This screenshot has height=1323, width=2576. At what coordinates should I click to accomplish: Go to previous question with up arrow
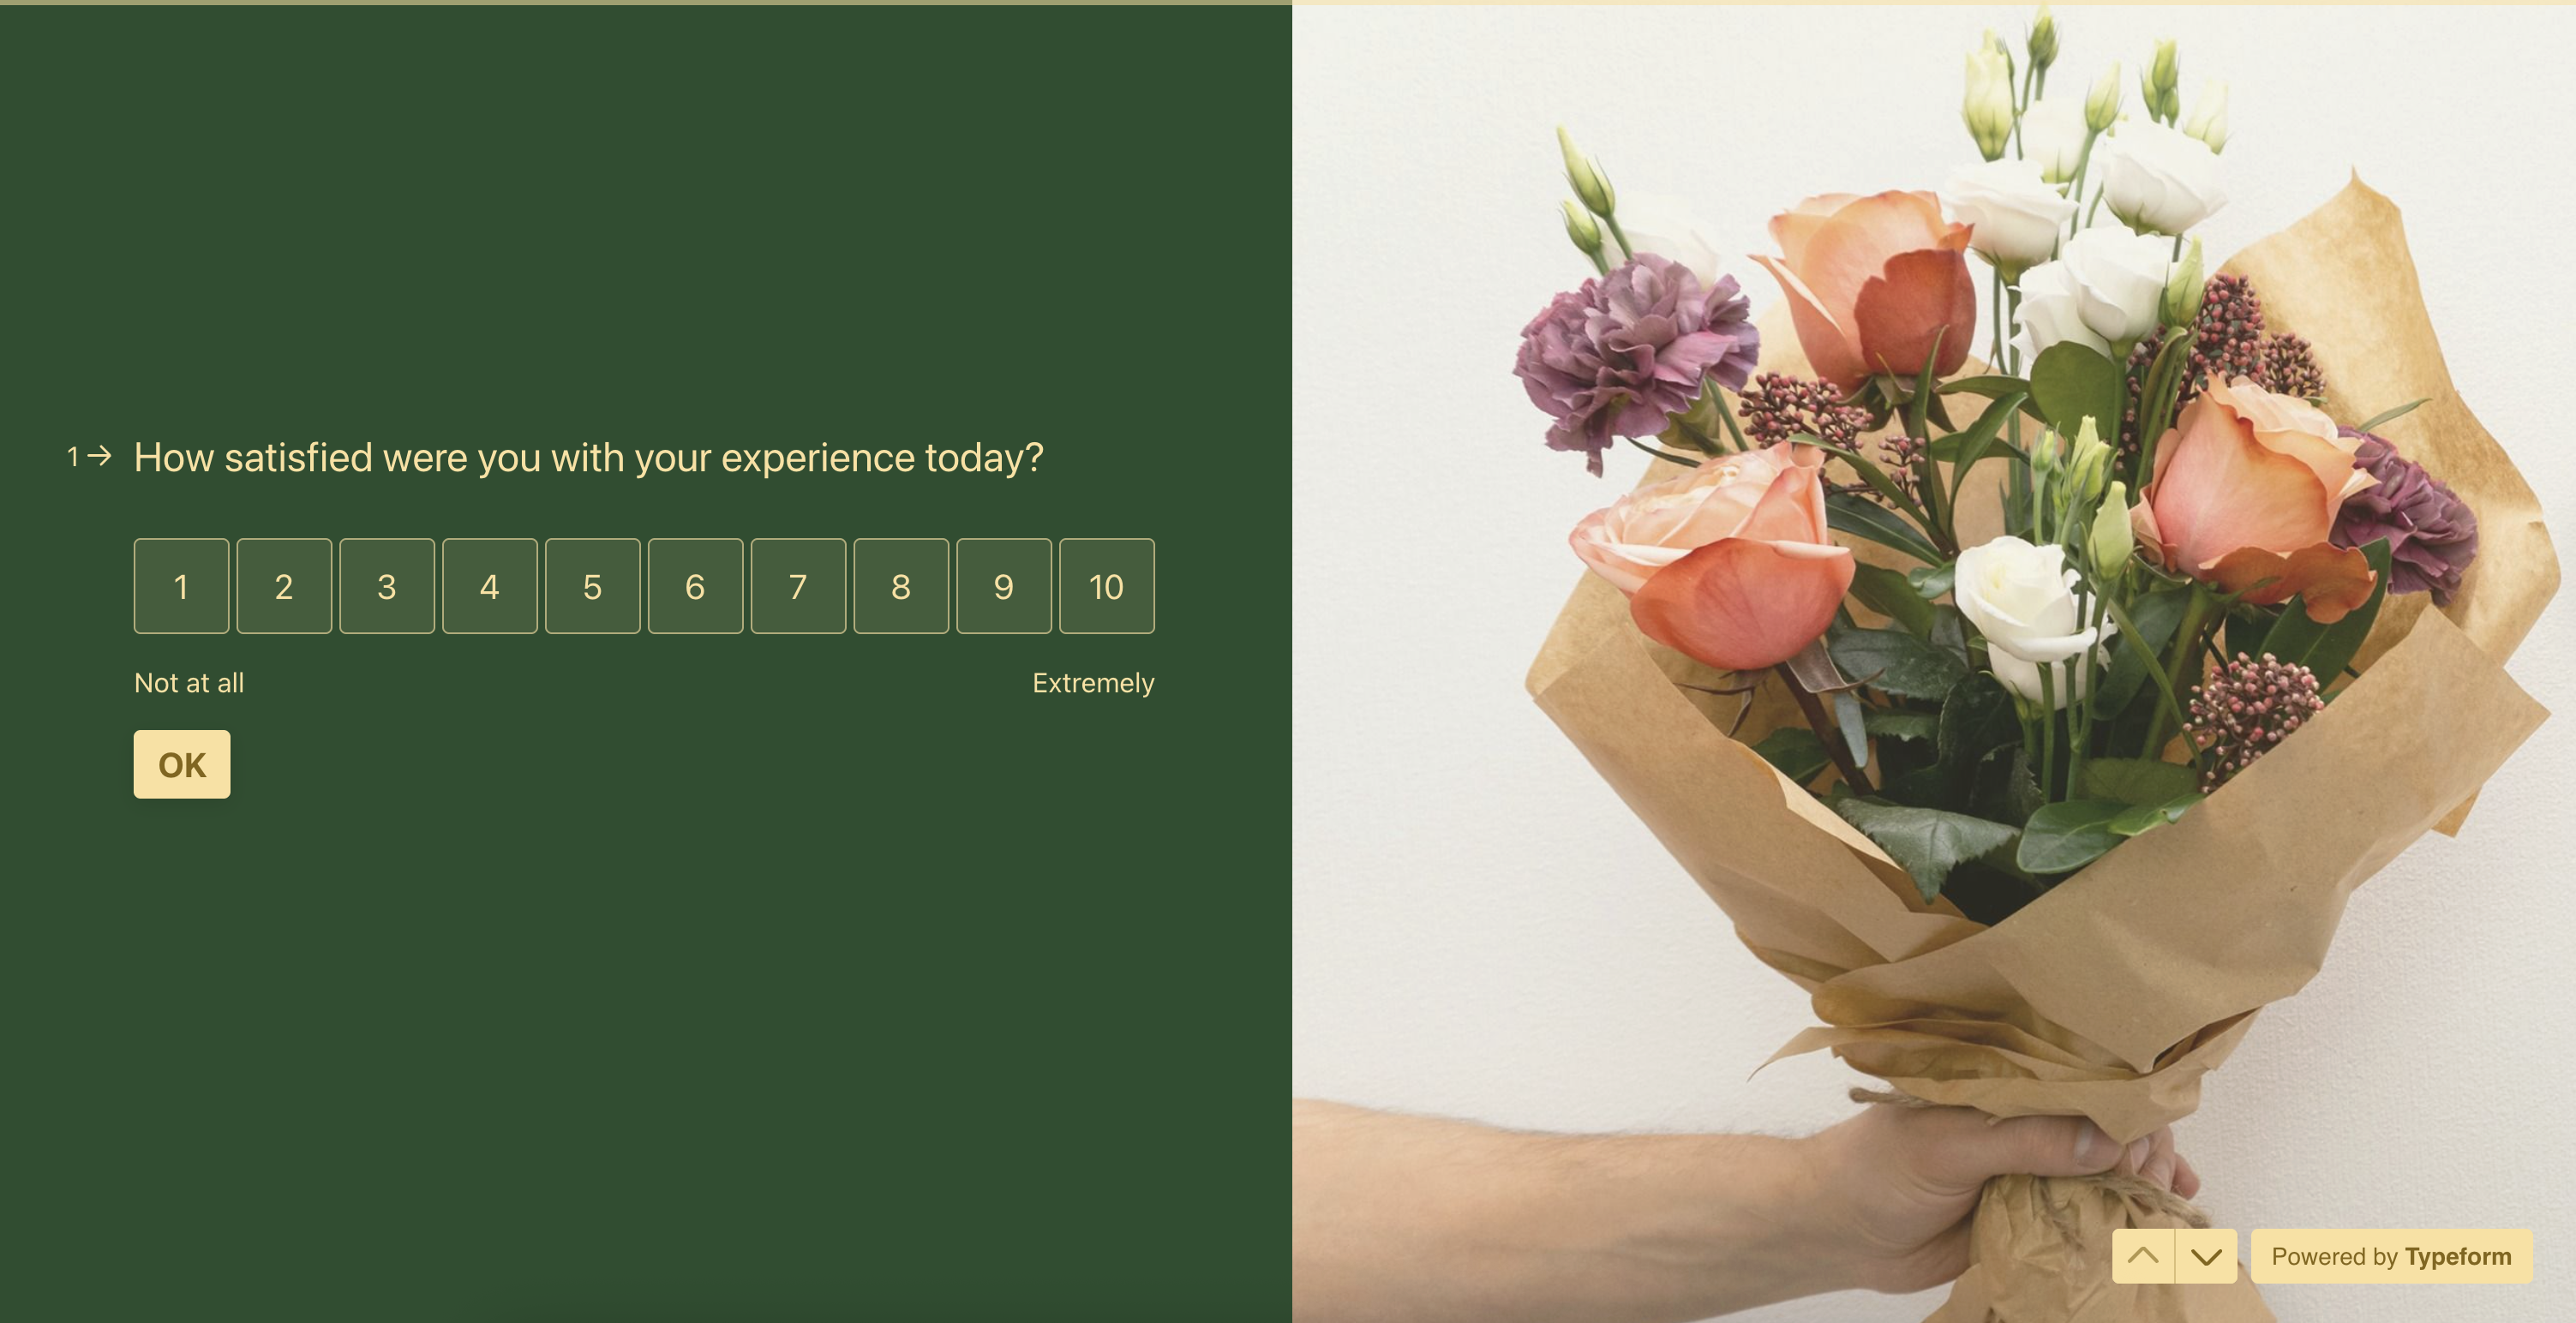[x=2143, y=1256]
